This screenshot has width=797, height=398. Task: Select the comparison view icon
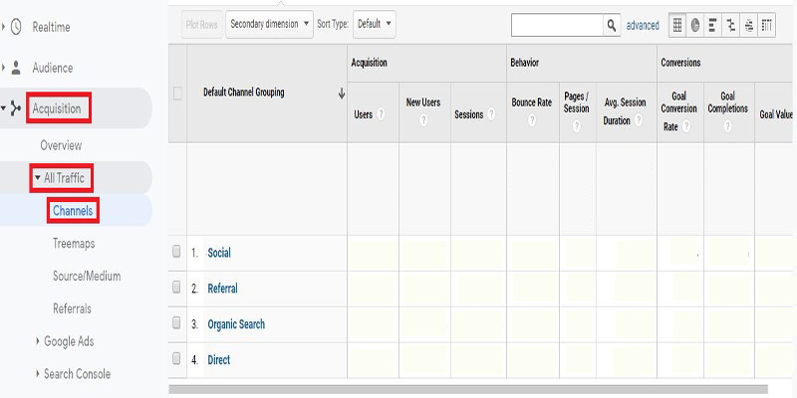pyautogui.click(x=731, y=25)
